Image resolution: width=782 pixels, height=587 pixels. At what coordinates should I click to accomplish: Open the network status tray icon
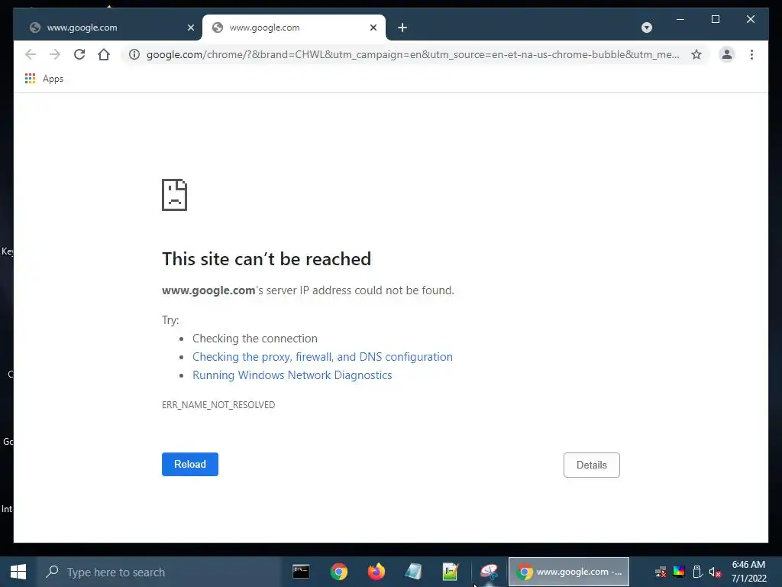[x=661, y=572]
